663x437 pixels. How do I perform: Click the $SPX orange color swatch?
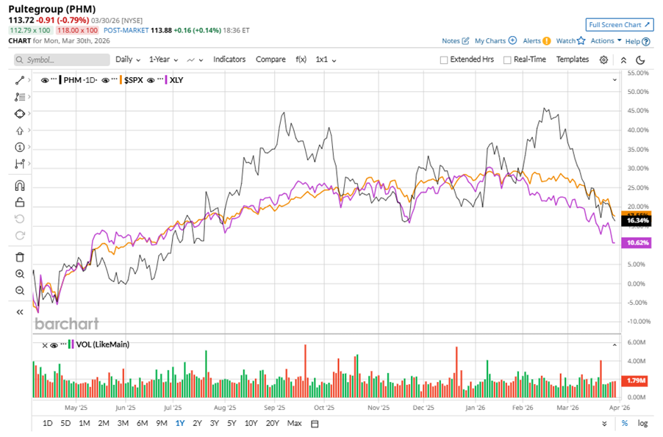point(121,80)
